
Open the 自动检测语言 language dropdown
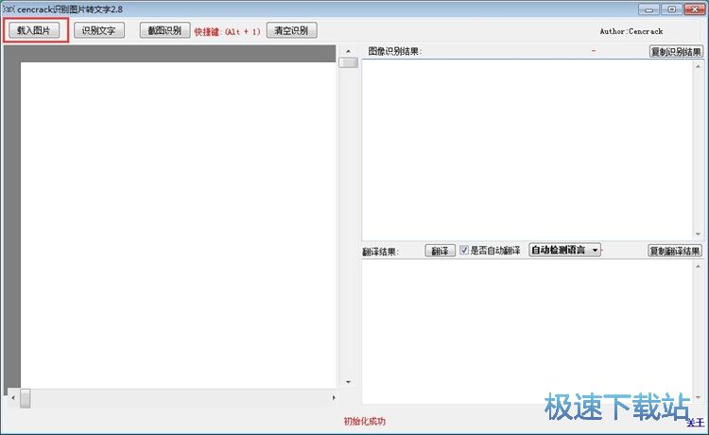click(x=564, y=250)
